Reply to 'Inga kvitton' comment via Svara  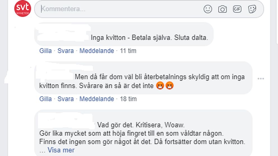tap(66, 51)
